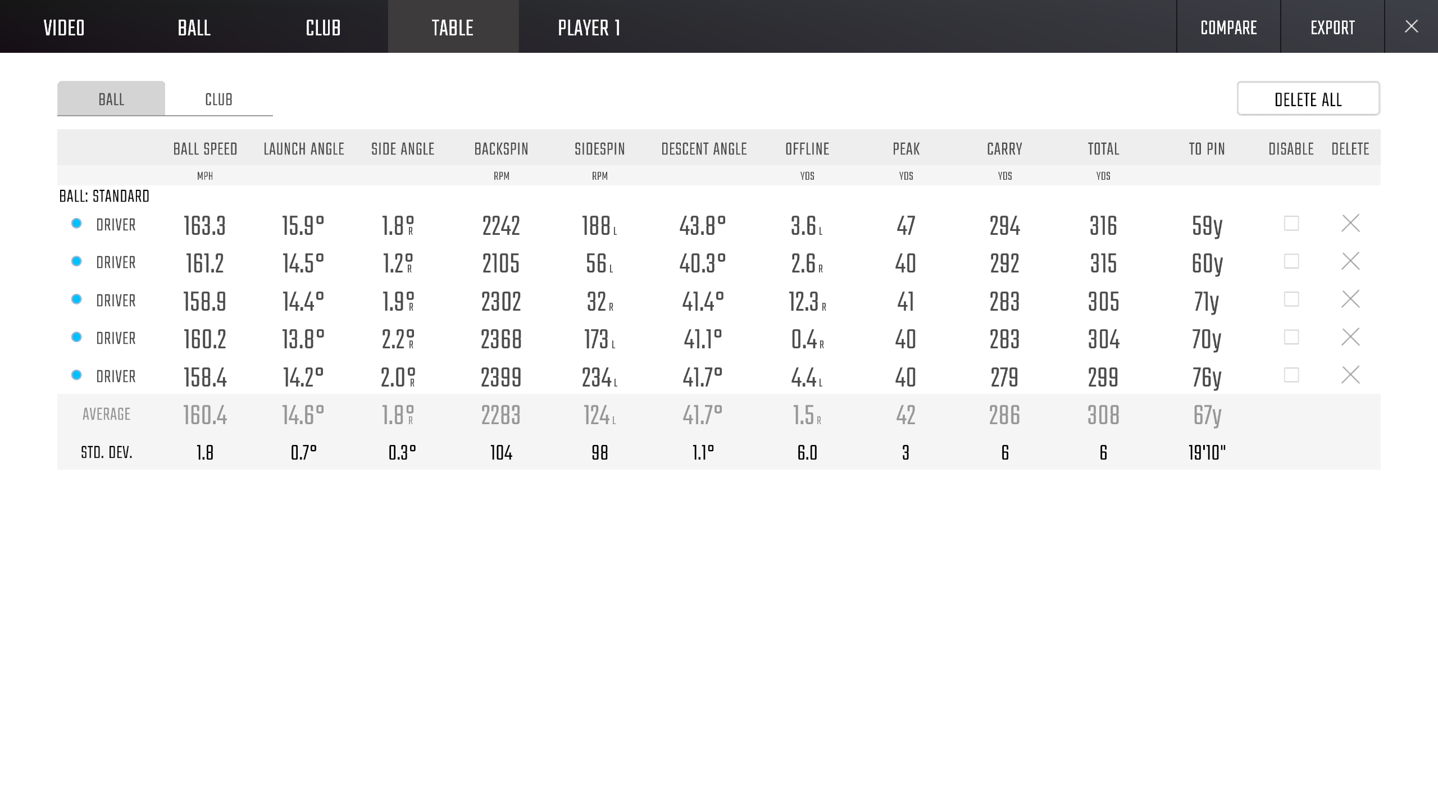Enable disable checkbox for second Driver row
The height and width of the screenshot is (809, 1438).
1291,261
